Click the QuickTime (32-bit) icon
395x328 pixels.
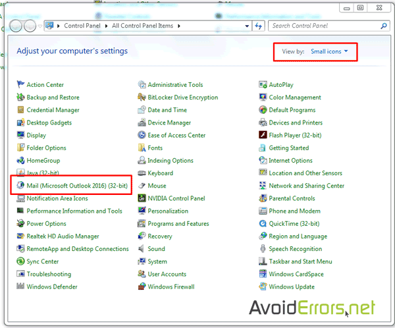(x=263, y=224)
